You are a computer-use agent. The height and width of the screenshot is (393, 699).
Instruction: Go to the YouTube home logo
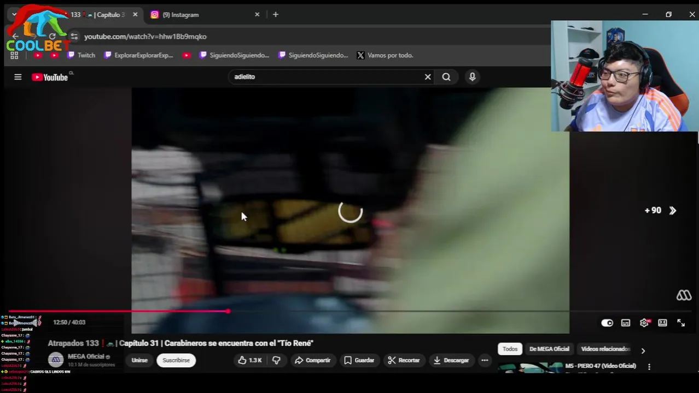50,77
